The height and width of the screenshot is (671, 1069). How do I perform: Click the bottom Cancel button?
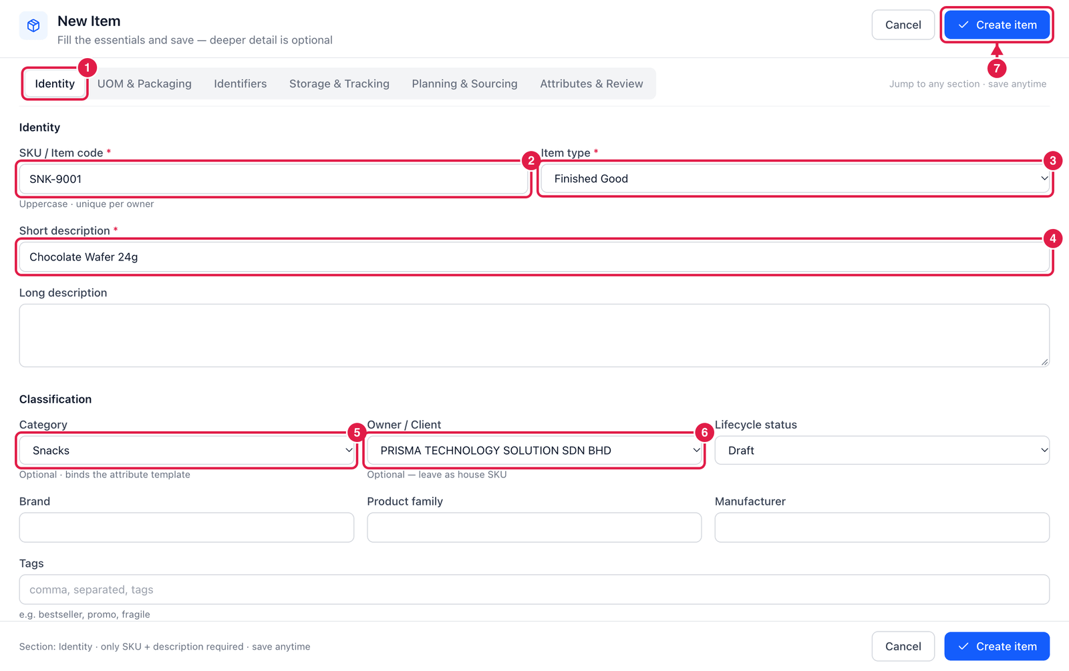pyautogui.click(x=903, y=646)
